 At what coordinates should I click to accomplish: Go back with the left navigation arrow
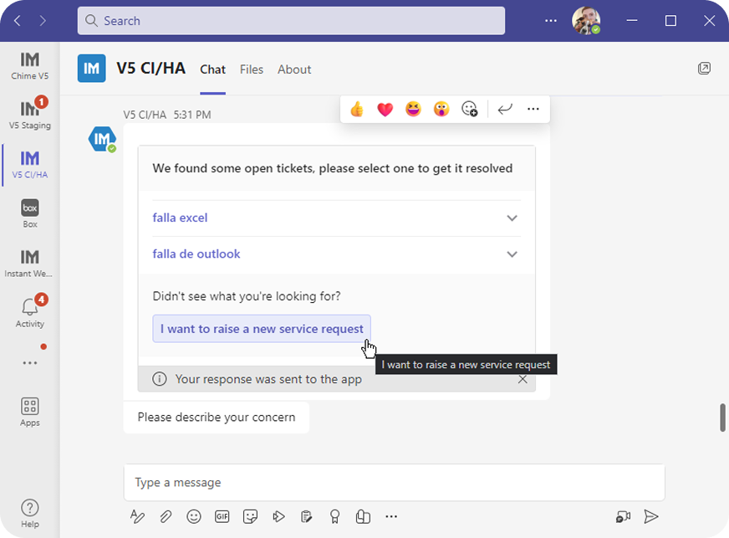pos(18,20)
